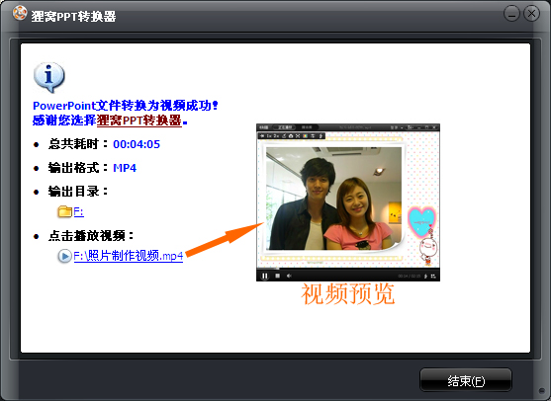This screenshot has width=551, height=401.
Task: Play the F:\照片制作视频.mp4 link
Action: 129,256
